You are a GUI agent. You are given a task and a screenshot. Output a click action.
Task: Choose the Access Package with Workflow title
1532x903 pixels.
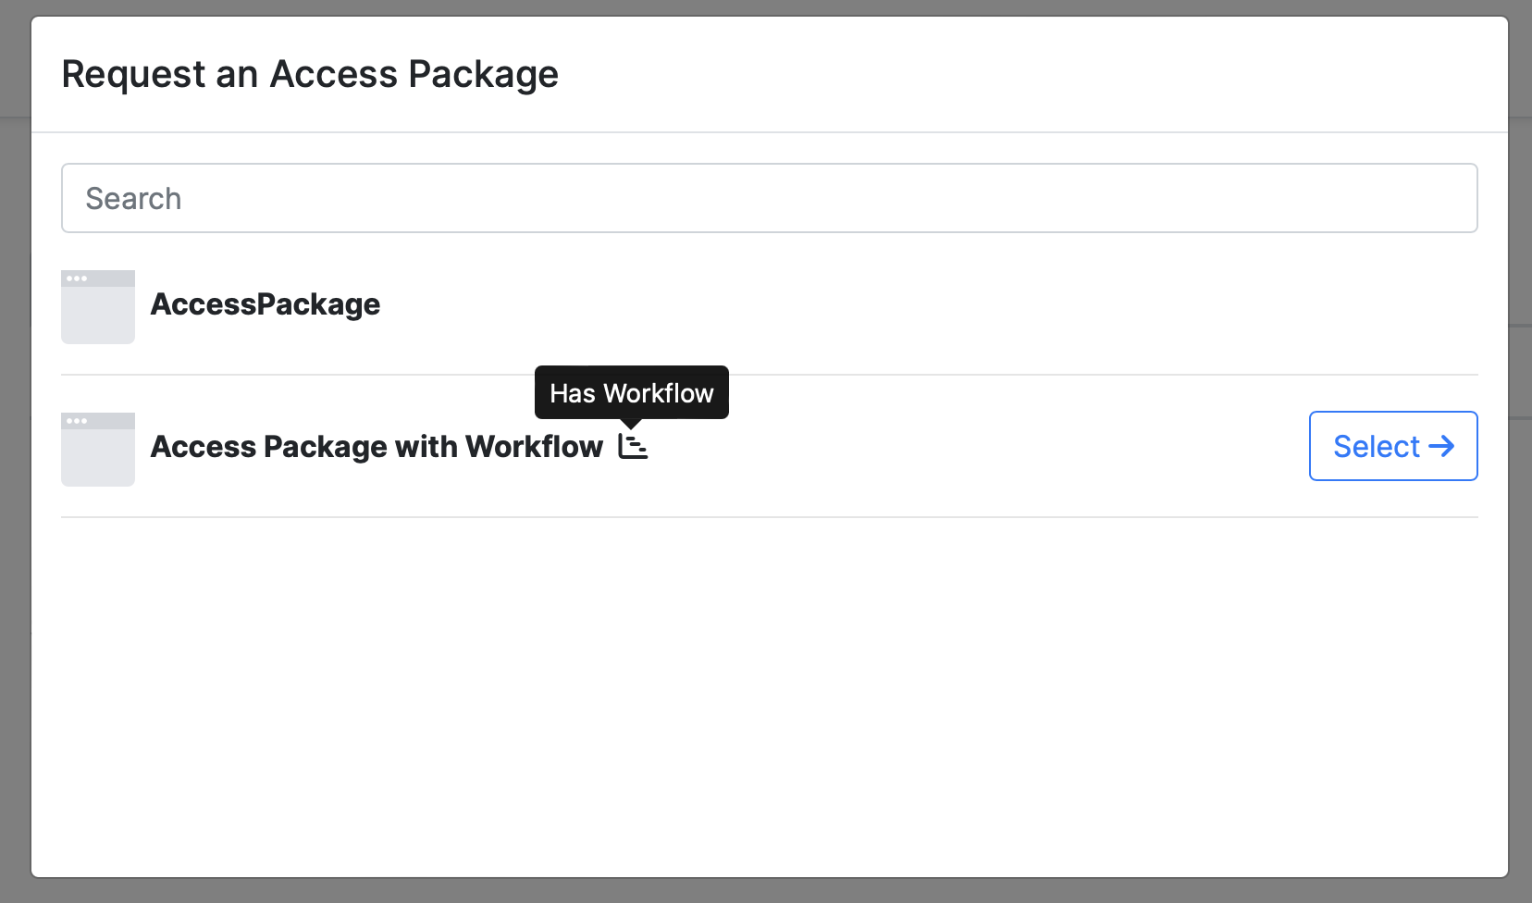377,447
